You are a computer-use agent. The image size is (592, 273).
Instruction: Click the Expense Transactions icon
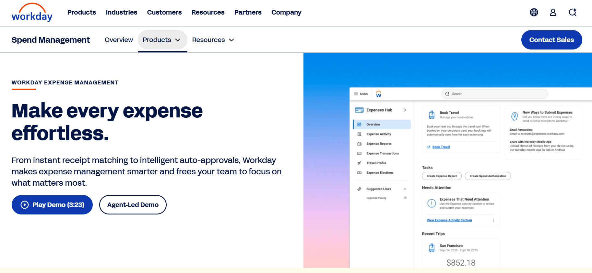pyautogui.click(x=359, y=153)
